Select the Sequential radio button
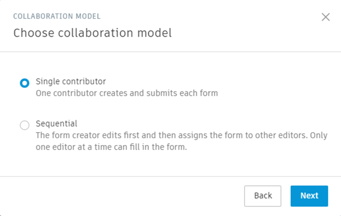Viewport: 341px width, 216px height. click(25, 125)
